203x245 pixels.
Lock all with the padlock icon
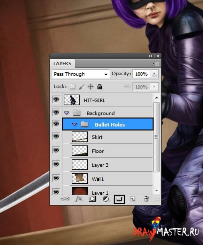[x=99, y=87]
